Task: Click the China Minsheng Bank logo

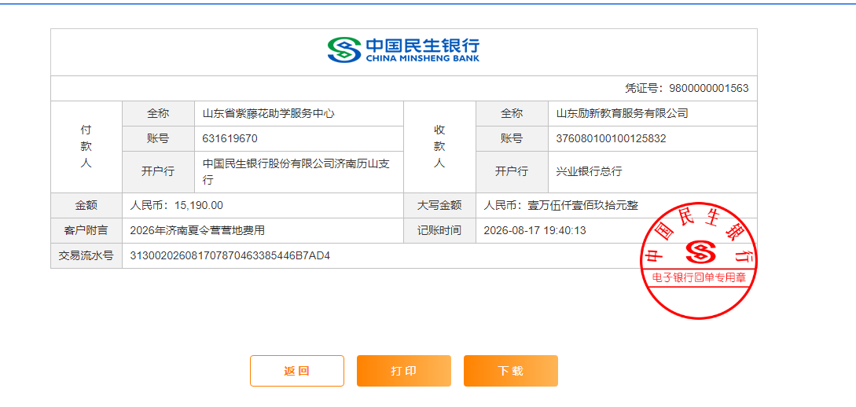Action: click(403, 49)
